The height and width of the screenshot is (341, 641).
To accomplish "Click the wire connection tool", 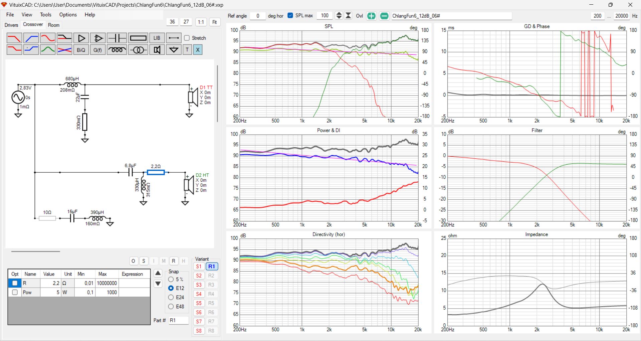I will pos(174,38).
